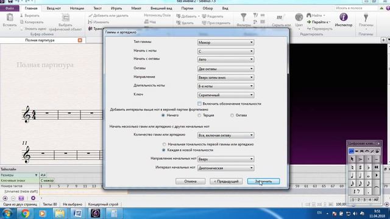
Task: Select keypad voice 2 button
Action: coord(359,200)
